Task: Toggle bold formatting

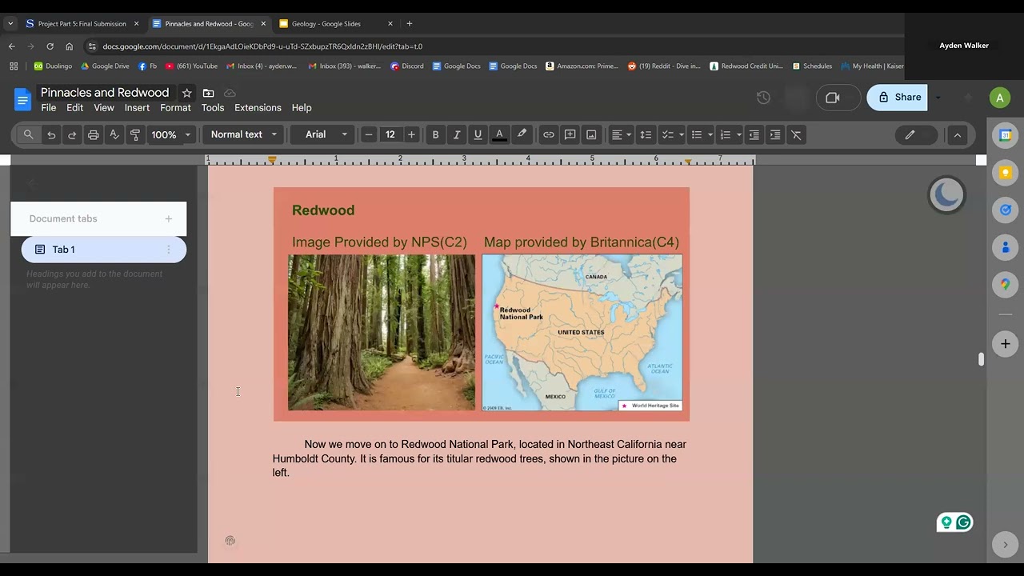Action: pyautogui.click(x=435, y=134)
